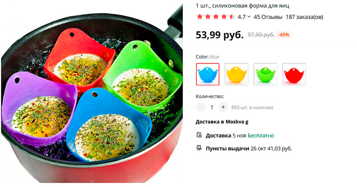Click the quantity field showing 1

(x=212, y=107)
